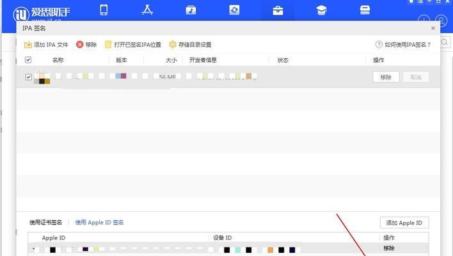This screenshot has width=453, height=256.
Task: Click the 状态 column header
Action: (x=283, y=60)
